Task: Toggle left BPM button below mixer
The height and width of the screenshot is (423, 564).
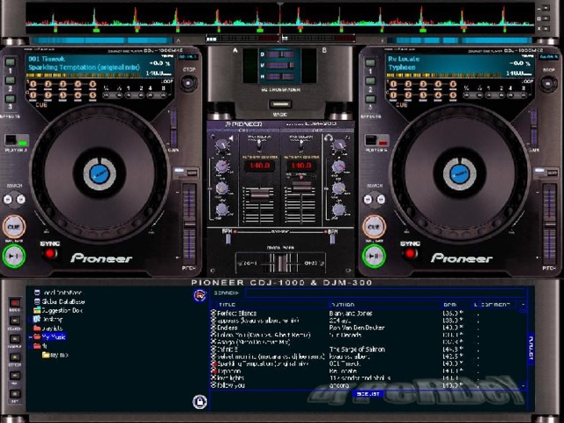Action: [227, 239]
